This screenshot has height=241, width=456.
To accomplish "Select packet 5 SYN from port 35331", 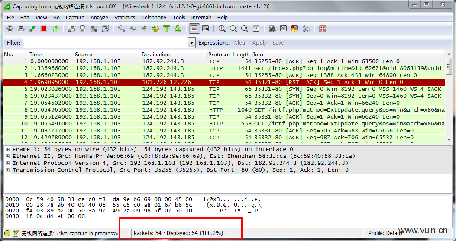I will (x=224, y=89).
